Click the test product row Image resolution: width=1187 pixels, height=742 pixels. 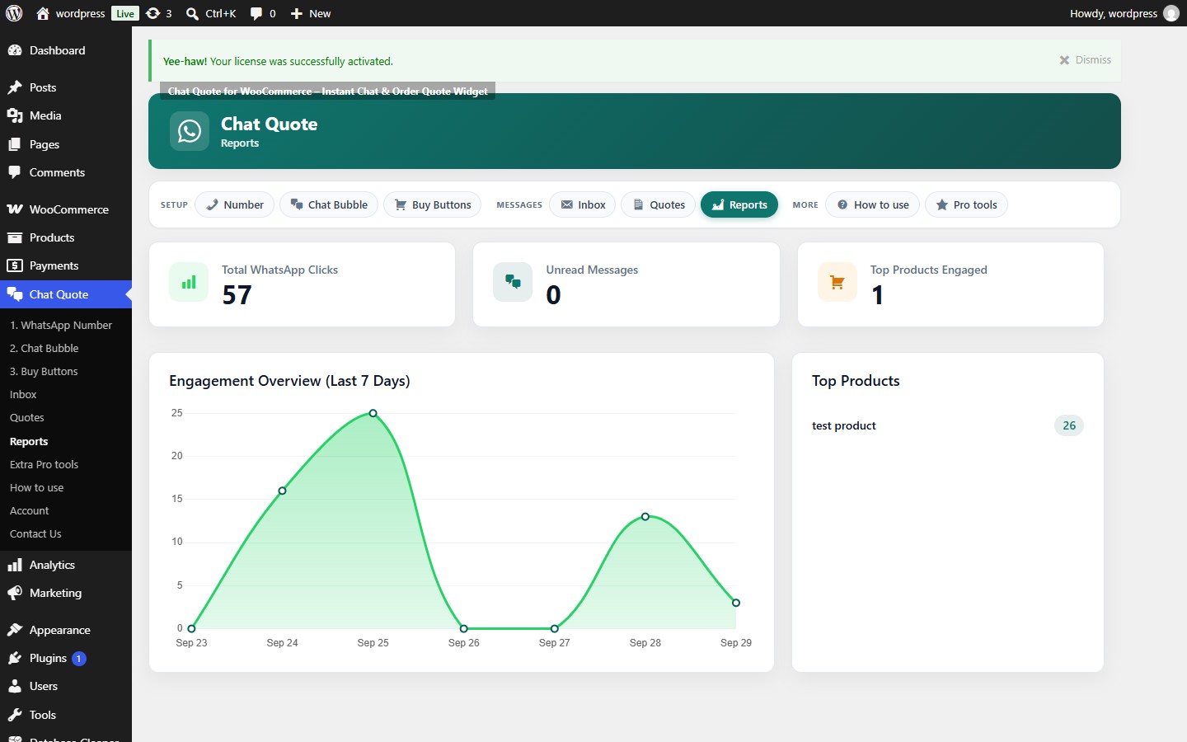(x=947, y=425)
